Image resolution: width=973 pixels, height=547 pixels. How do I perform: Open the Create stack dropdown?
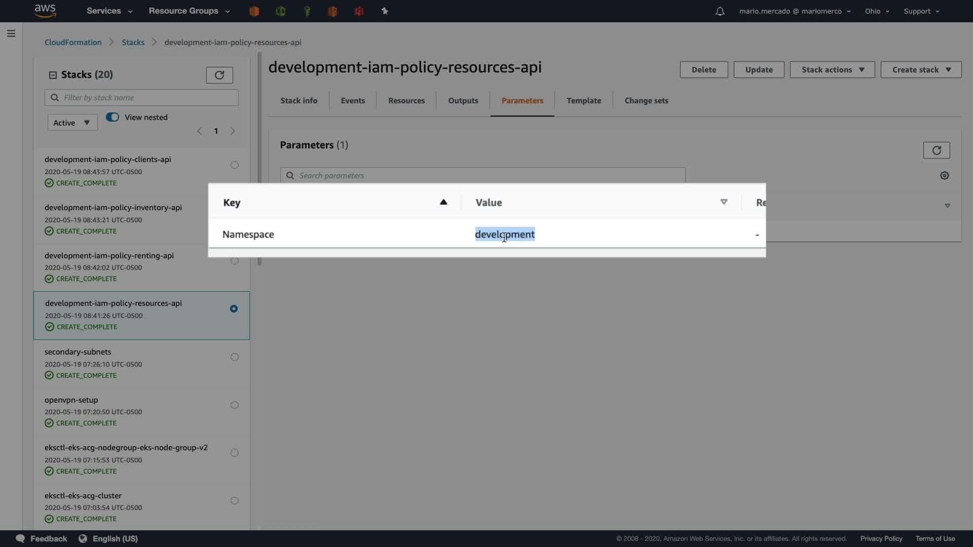(x=920, y=70)
